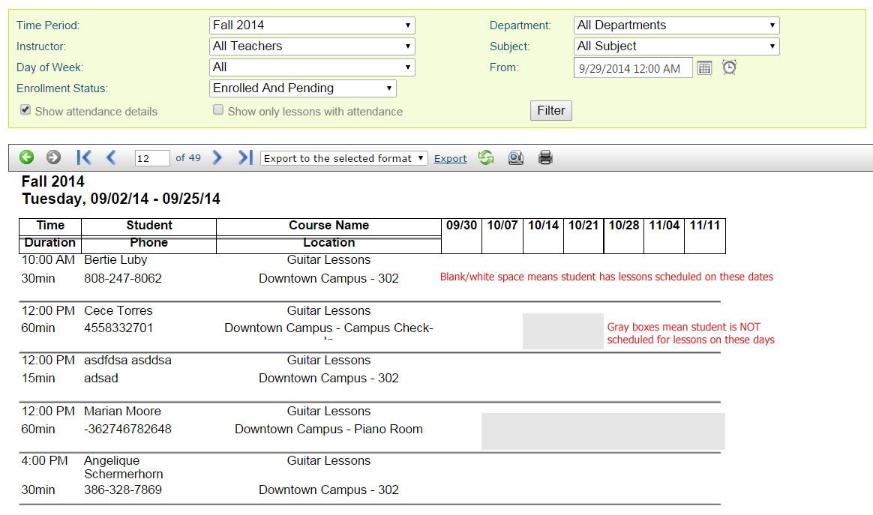Viewport: 873px width, 515px height.
Task: Expand the export format dropdown
Action: point(344,158)
